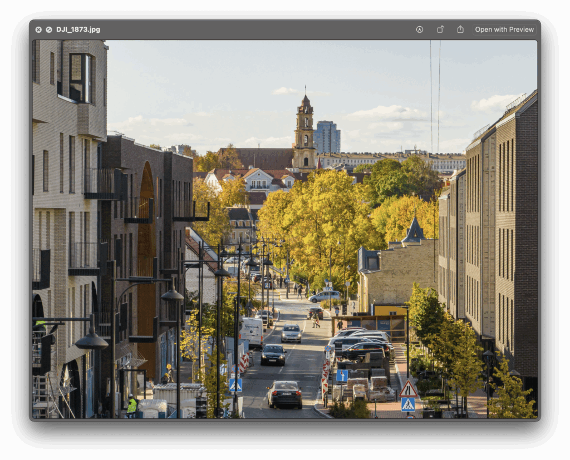Open the Share menu icon

460,29
